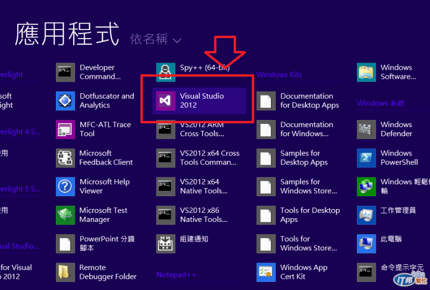Open VS2012 x86 Native Tools icon
Screen dimensions: 430x290
(166, 215)
